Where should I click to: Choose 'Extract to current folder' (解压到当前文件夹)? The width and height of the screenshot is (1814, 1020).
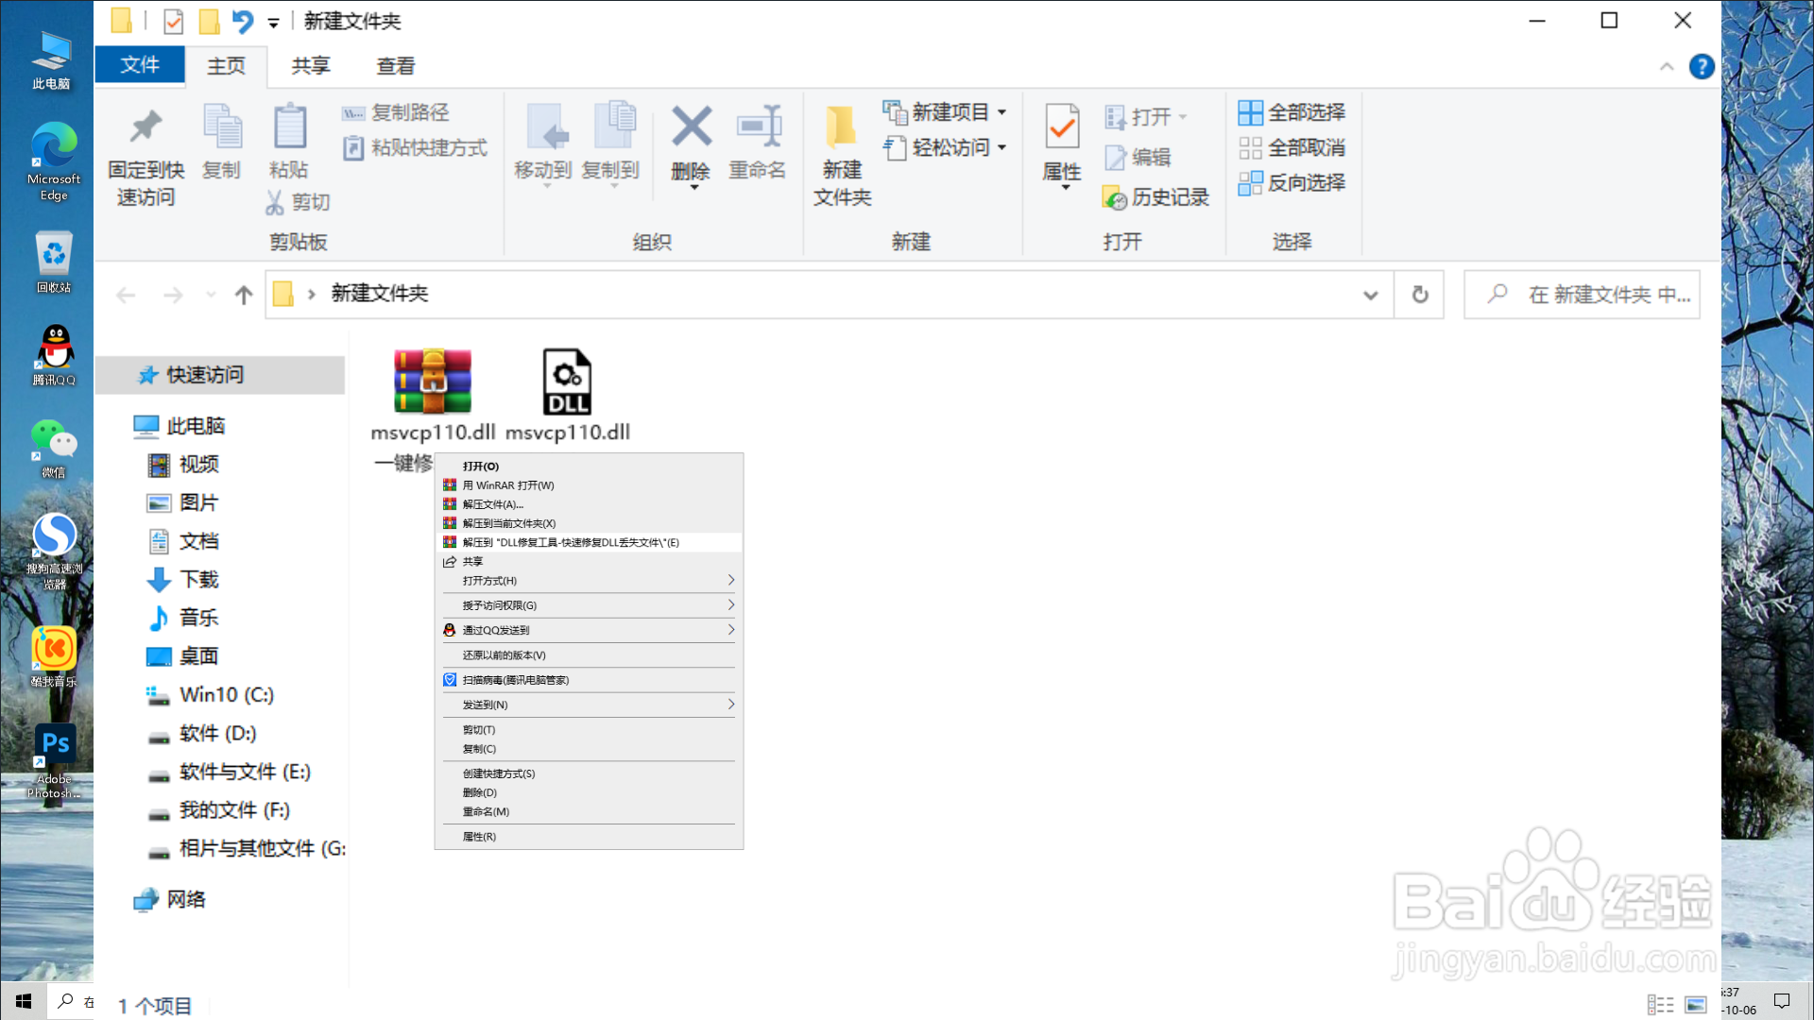click(x=509, y=523)
